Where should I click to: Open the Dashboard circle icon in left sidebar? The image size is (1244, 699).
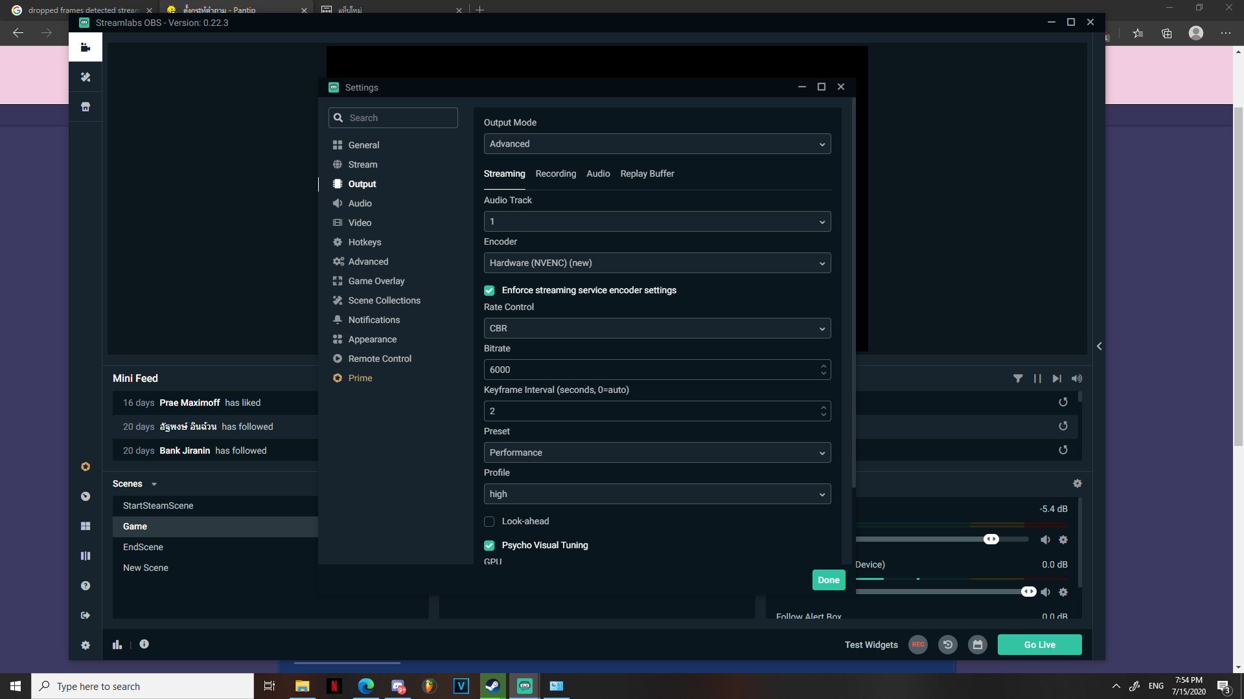click(85, 496)
